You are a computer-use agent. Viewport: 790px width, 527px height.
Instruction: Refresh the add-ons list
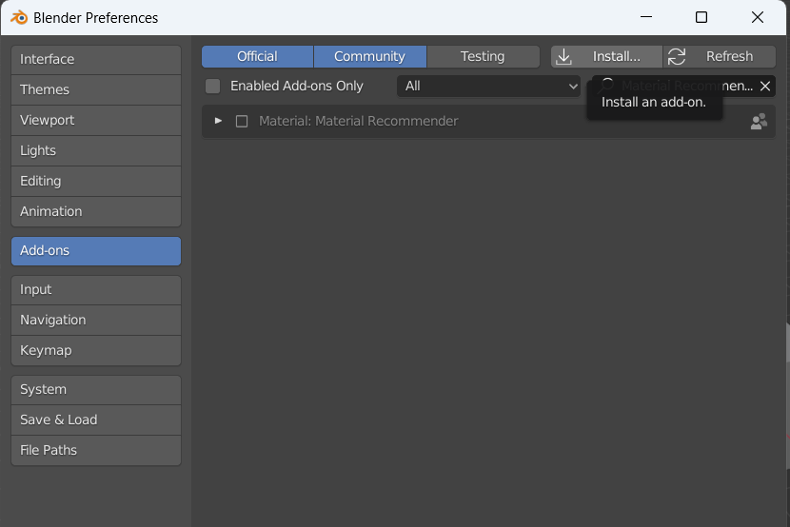pos(720,56)
